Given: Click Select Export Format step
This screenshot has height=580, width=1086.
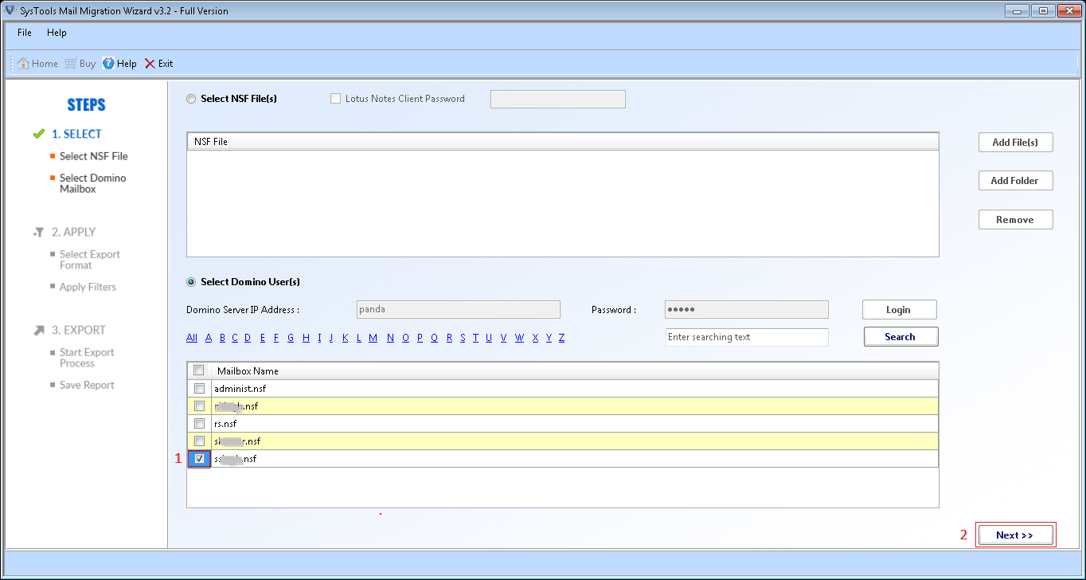Looking at the screenshot, I should [90, 260].
